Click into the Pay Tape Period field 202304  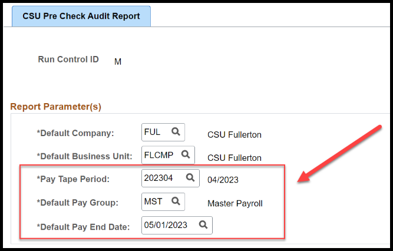click(170, 178)
